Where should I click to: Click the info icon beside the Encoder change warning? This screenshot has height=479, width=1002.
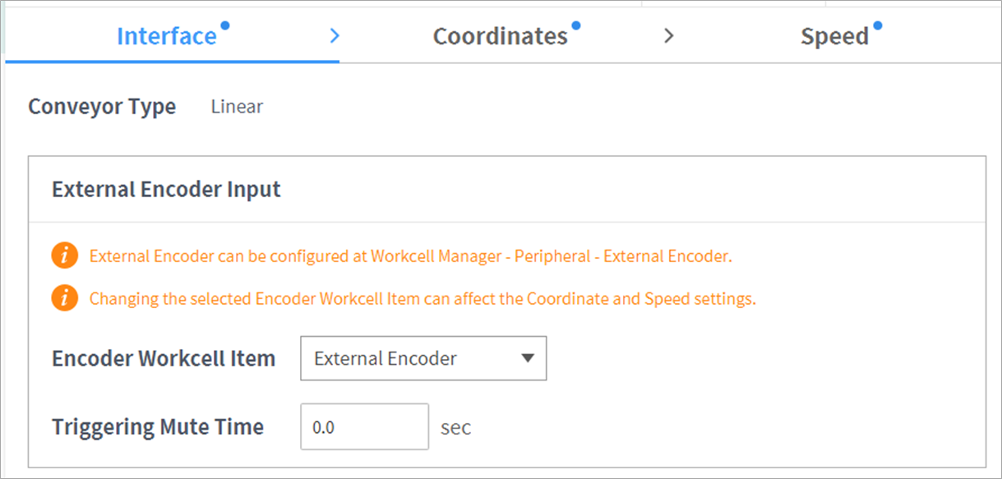pos(64,299)
